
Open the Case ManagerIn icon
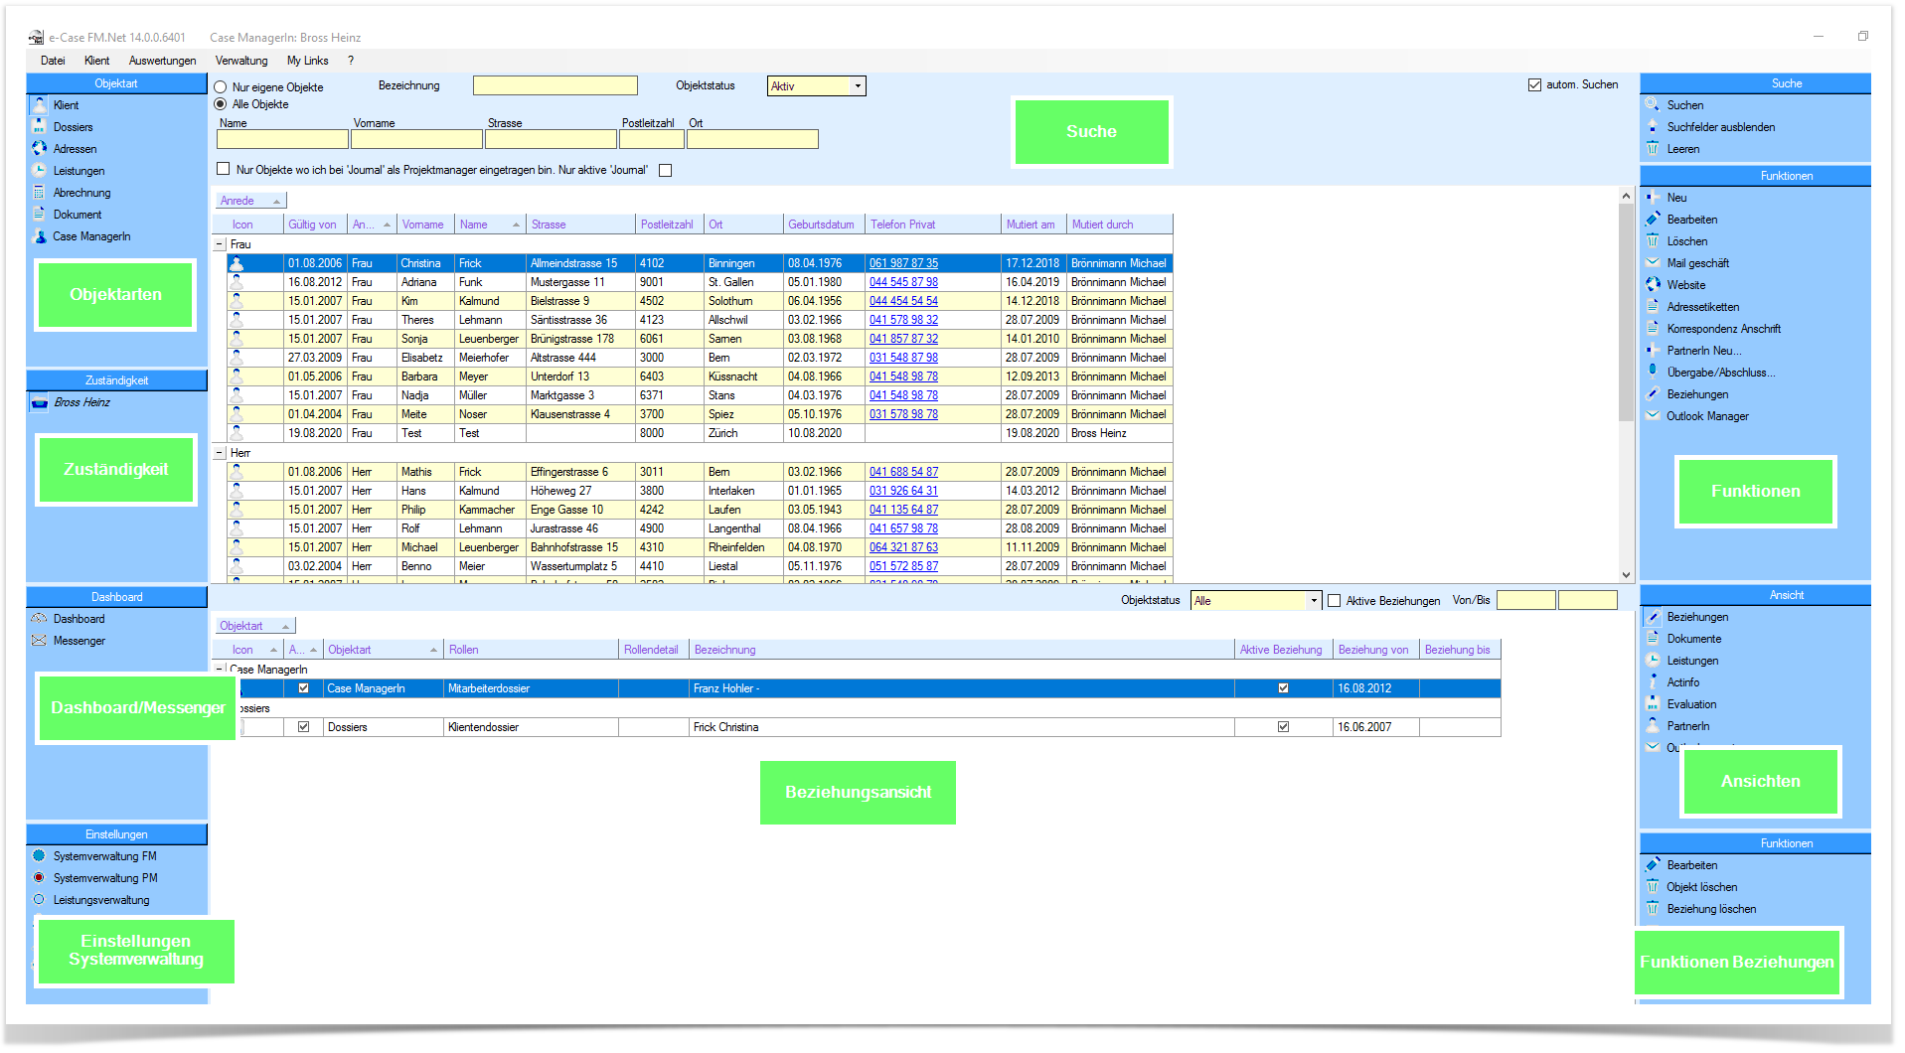tap(40, 235)
